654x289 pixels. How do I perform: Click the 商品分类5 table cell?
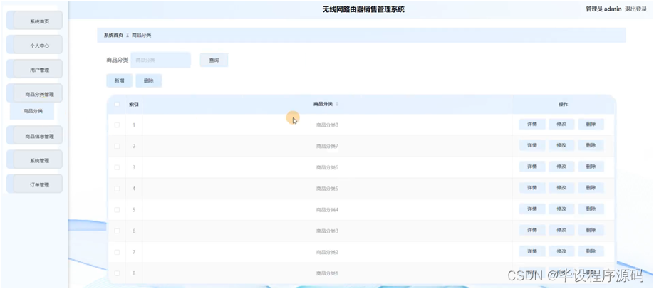click(x=327, y=189)
